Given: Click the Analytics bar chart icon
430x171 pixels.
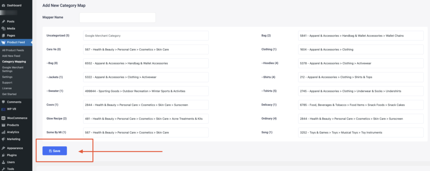Looking at the screenshot, I should [x=3, y=132].
